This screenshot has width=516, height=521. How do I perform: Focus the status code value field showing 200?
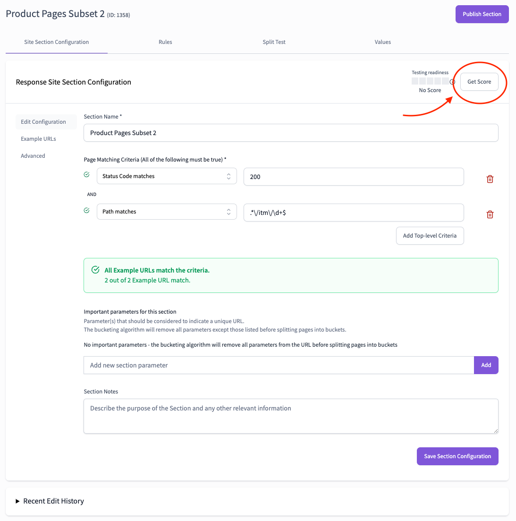pos(354,177)
